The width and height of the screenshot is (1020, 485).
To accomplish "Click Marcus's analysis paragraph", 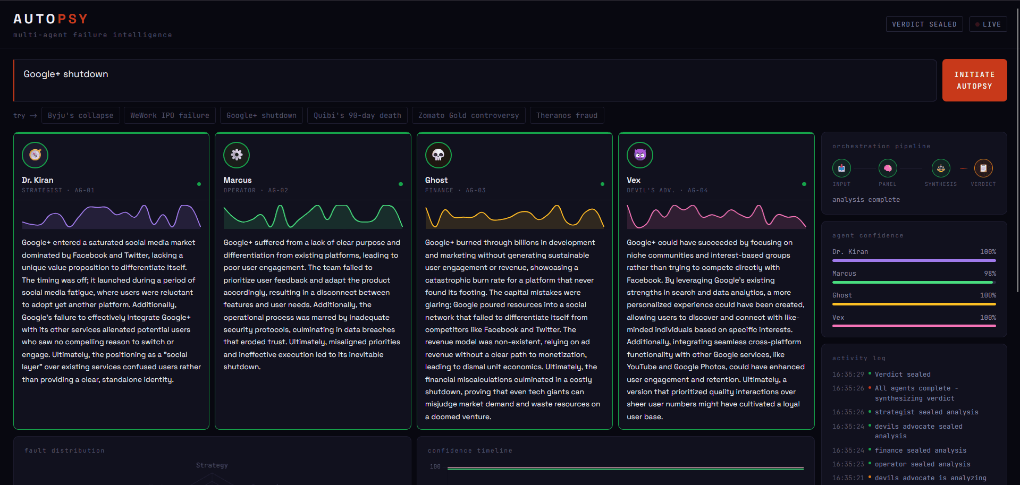I will tap(312, 304).
